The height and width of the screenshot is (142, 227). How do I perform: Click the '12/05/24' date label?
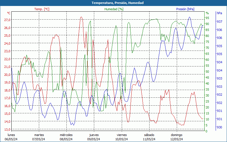click(x=176, y=139)
